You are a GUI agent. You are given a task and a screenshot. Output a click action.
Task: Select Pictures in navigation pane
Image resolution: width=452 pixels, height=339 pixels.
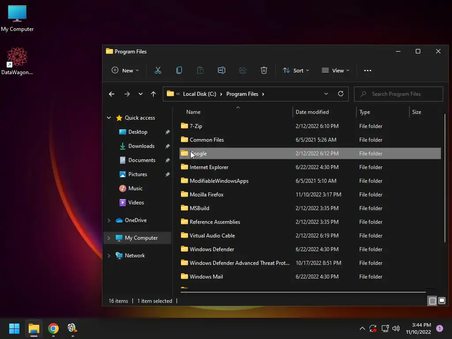(x=138, y=174)
